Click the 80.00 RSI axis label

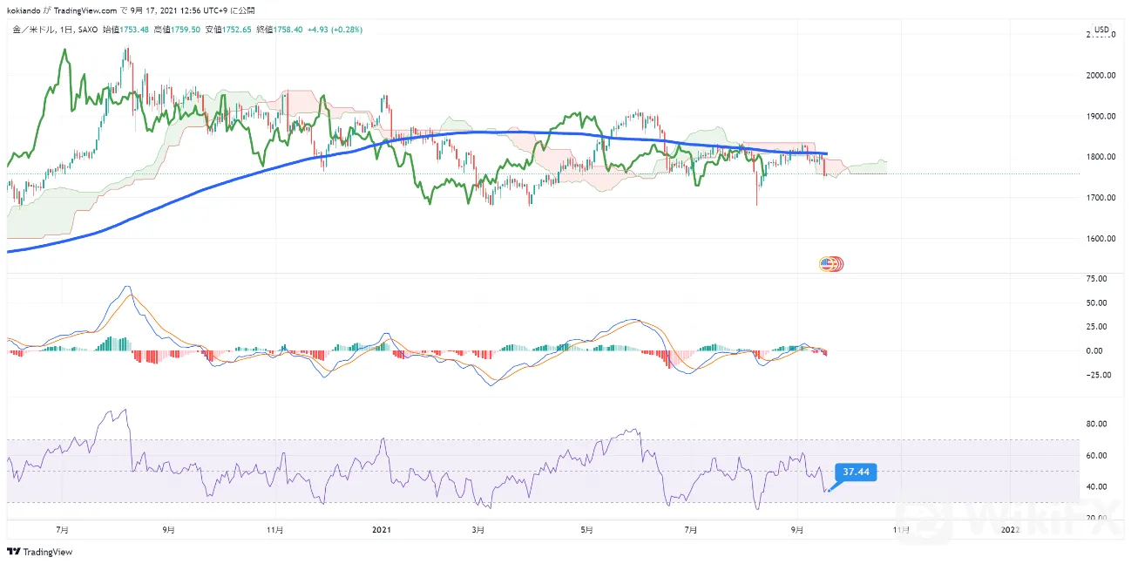(x=1097, y=425)
